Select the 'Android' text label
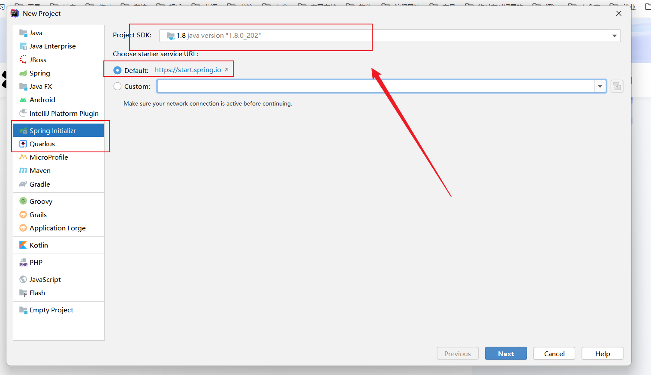The height and width of the screenshot is (375, 651). click(42, 100)
